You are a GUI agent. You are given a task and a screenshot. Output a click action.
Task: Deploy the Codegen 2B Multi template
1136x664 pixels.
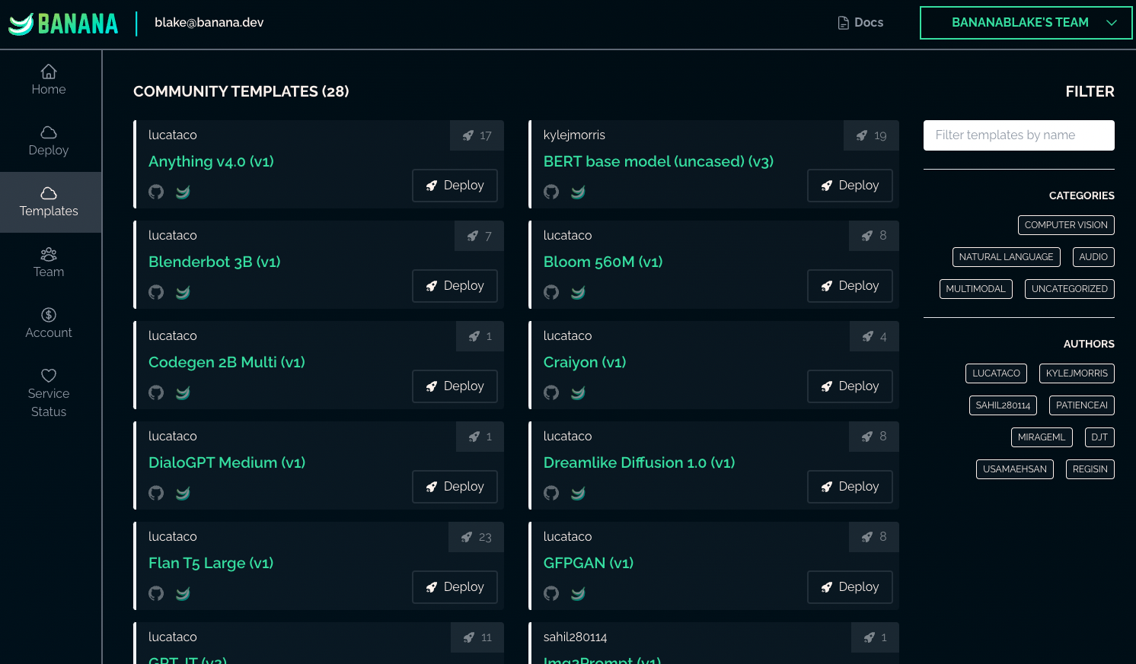point(455,386)
